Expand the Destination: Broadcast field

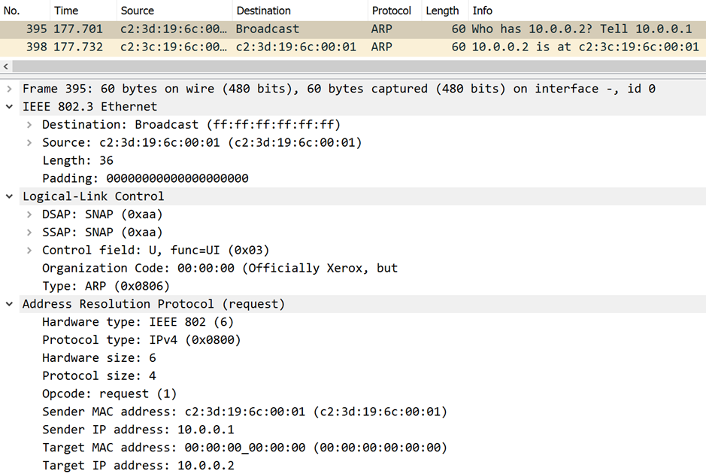29,125
